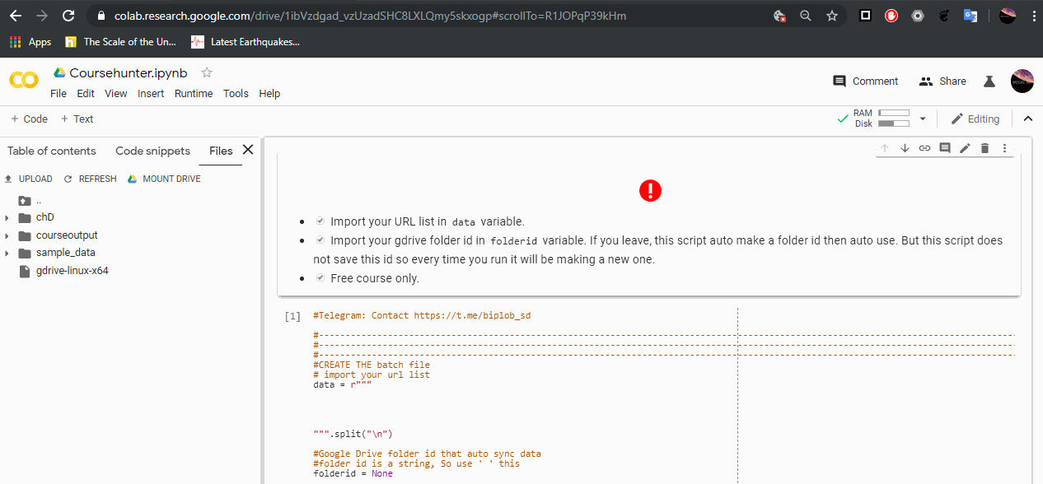Open the File menu
Viewport: 1043px width, 484px height.
pyautogui.click(x=58, y=94)
